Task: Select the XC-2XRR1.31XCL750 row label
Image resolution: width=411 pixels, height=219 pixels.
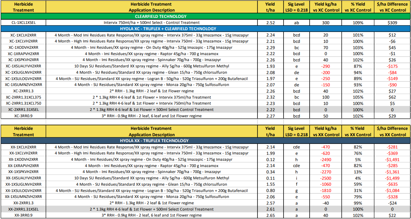Action: click(x=23, y=103)
